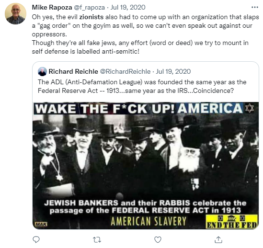Open Mike Rapoza's profile avatar

tap(15, 14)
